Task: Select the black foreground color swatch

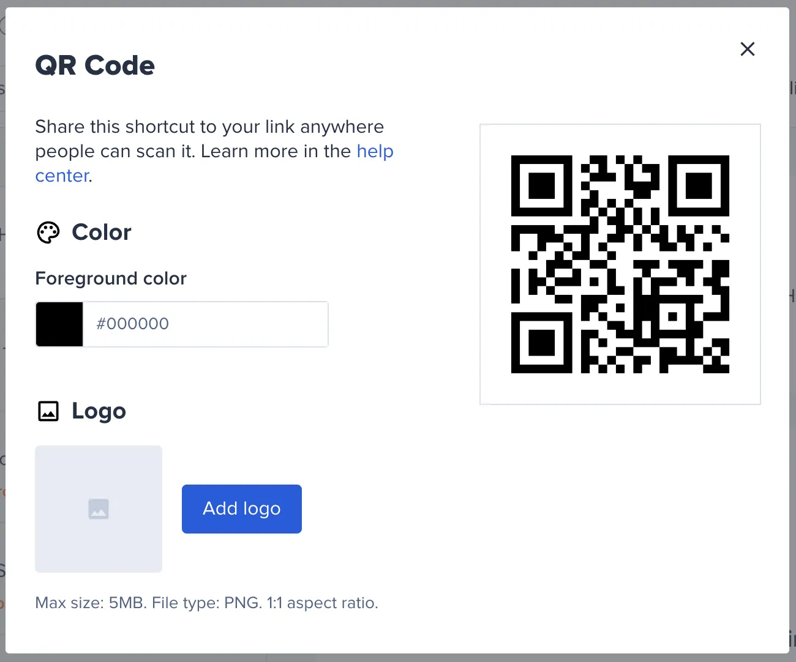Action: (x=59, y=324)
